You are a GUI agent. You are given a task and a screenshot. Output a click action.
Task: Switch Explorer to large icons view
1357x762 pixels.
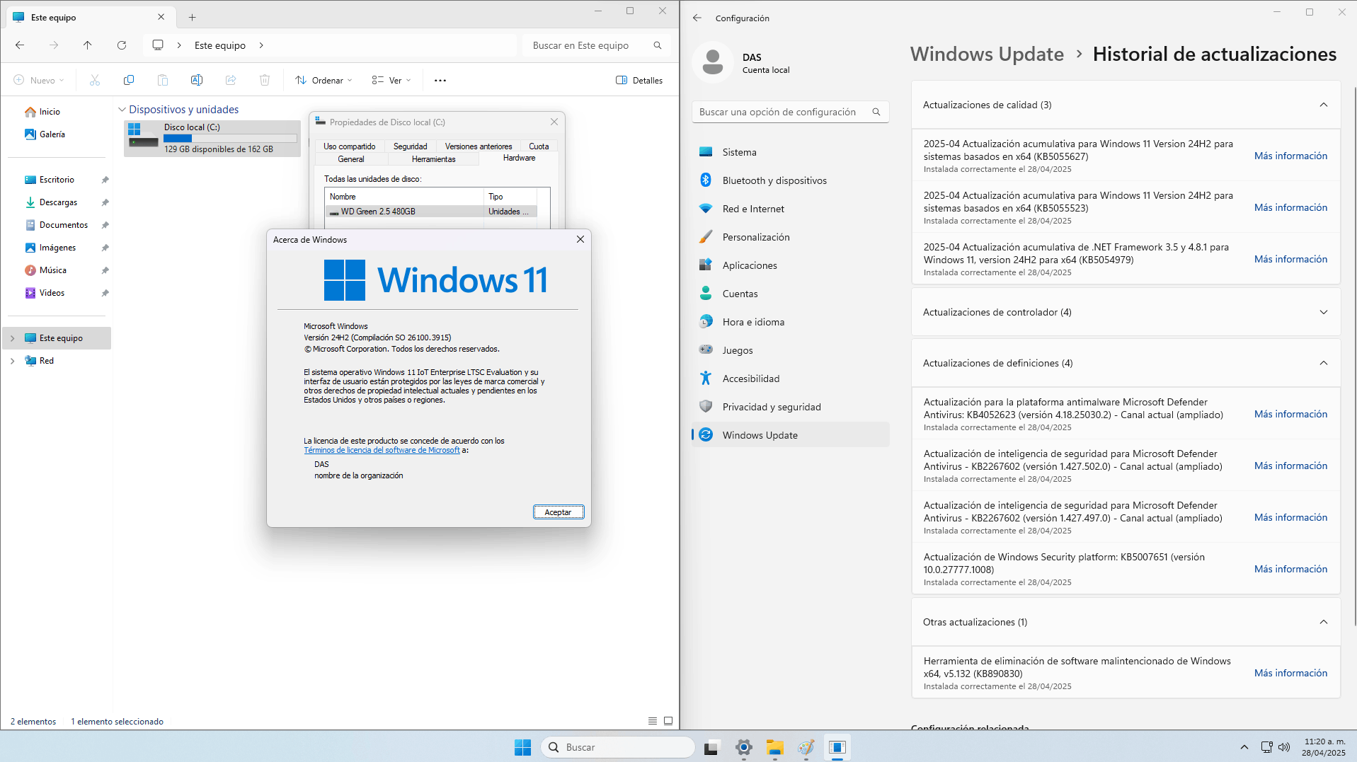coord(668,721)
